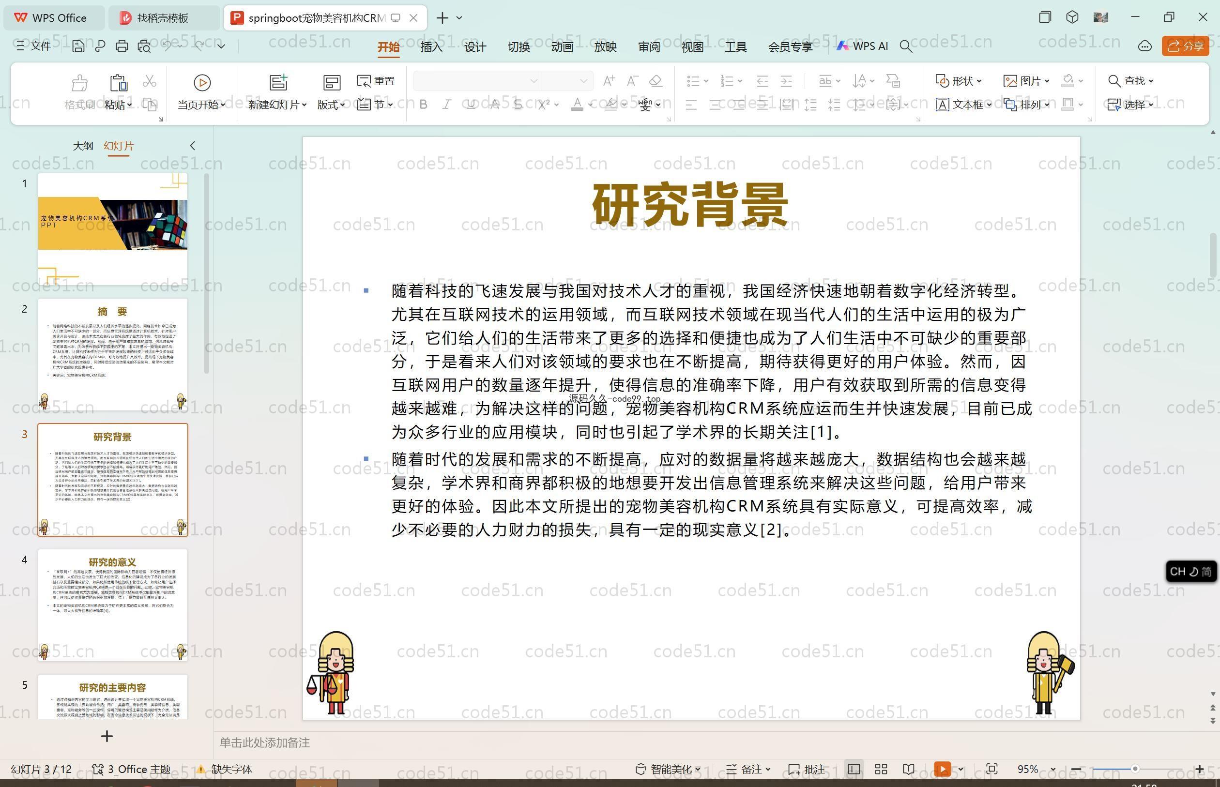Toggle superscript X² button
Screen dimensions: 1220x787
543,104
